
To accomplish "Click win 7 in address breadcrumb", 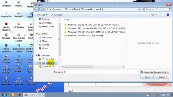I will 98,9.
